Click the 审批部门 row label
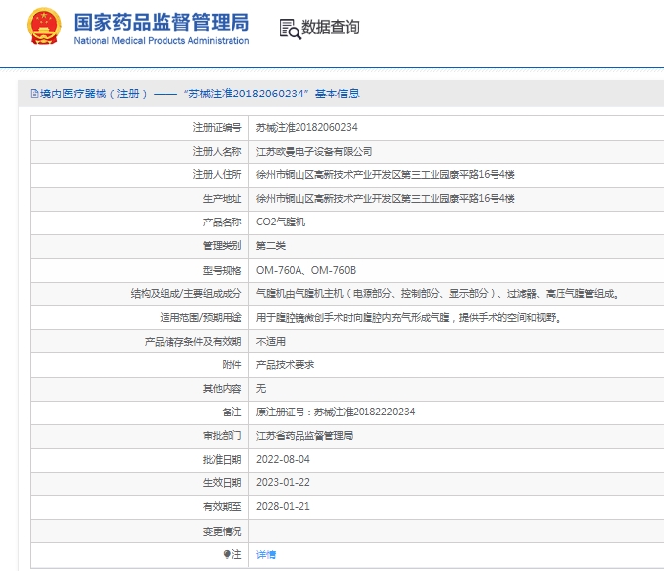664x571 pixels. click(223, 435)
